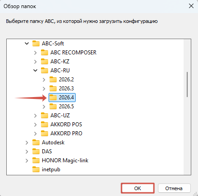Select the ABC-KZ folder icon
The height and width of the screenshot is (196, 198).
click(45, 62)
